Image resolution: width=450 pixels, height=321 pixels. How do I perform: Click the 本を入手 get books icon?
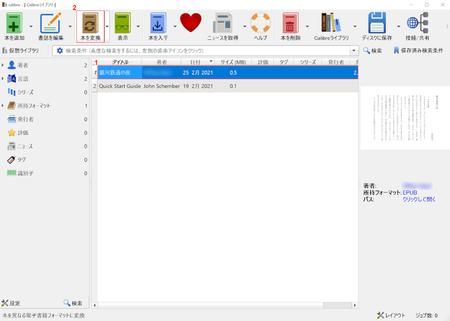158,23
